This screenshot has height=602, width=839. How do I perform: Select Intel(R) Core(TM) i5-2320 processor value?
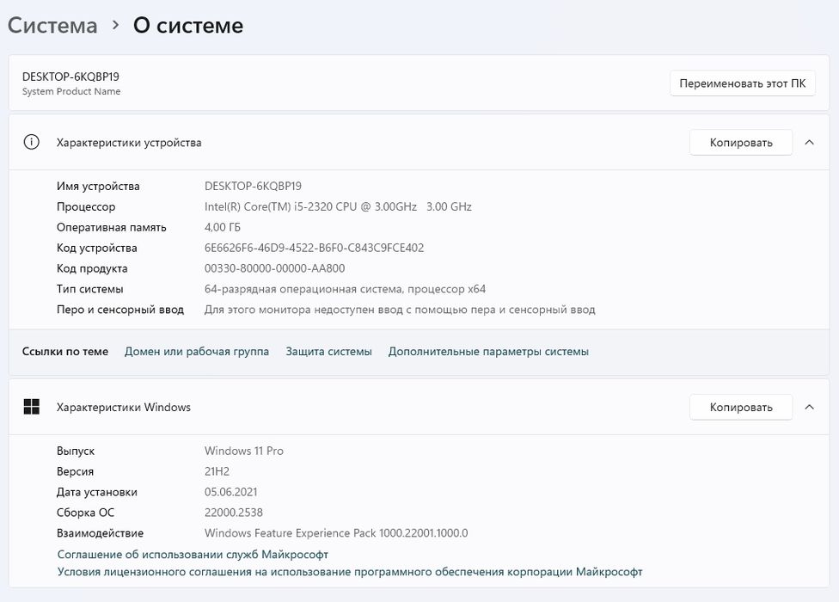click(x=338, y=206)
